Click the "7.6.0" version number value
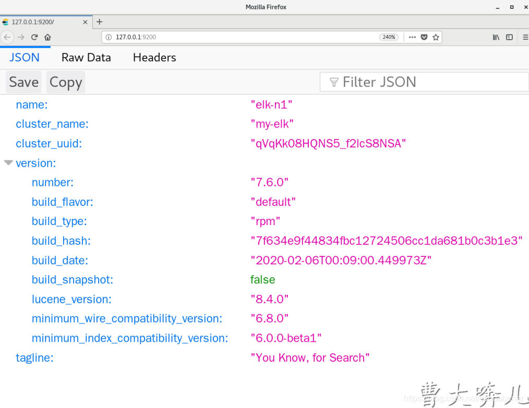The image size is (529, 408). (270, 182)
